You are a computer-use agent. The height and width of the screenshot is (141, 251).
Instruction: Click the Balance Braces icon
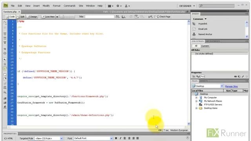coord(5,53)
